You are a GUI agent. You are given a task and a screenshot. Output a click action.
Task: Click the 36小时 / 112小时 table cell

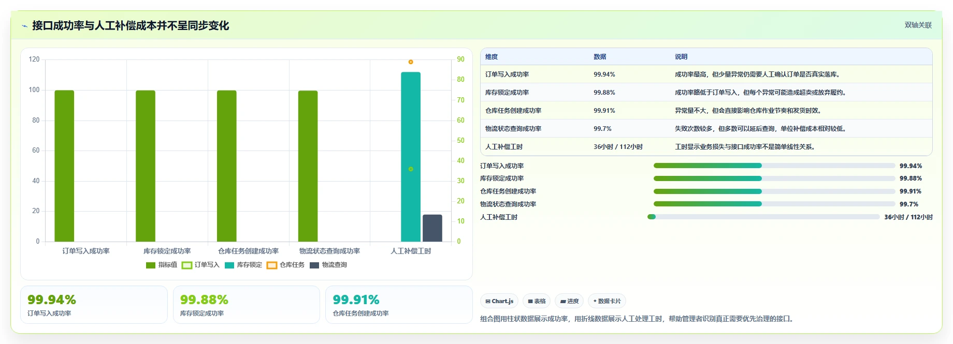pyautogui.click(x=618, y=147)
